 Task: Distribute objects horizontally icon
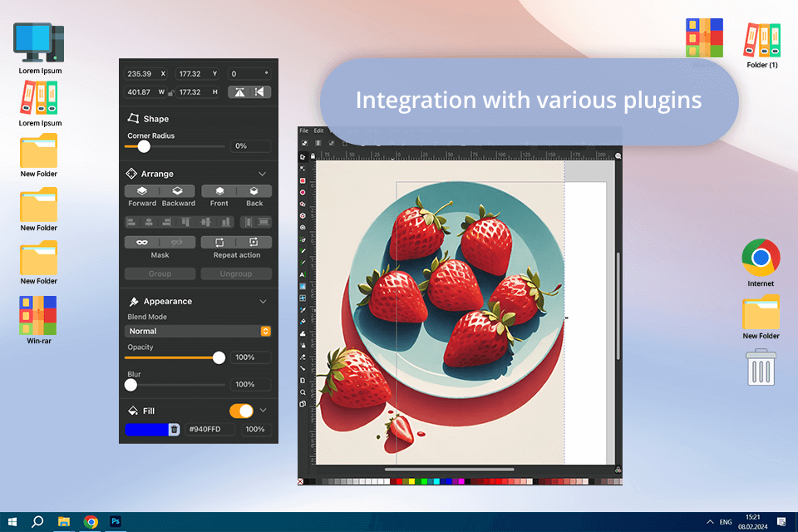tap(248, 222)
